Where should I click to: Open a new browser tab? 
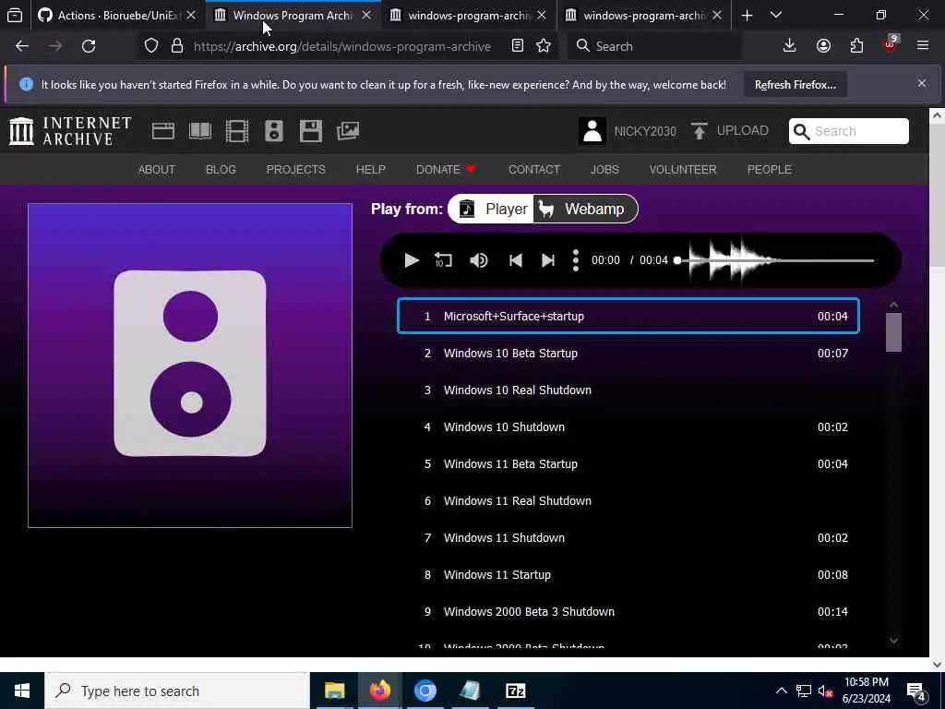point(747,15)
